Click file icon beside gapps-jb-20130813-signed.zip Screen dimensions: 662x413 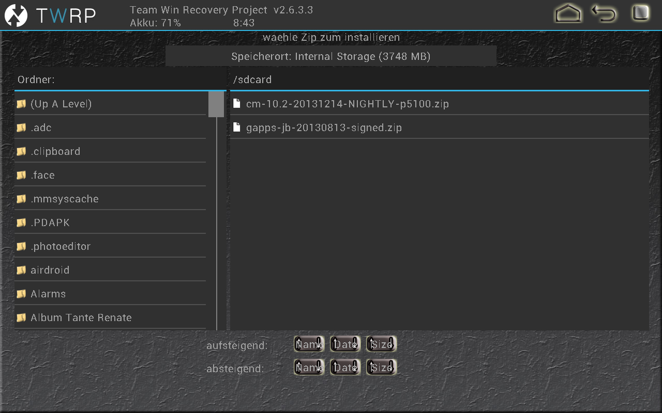click(237, 128)
